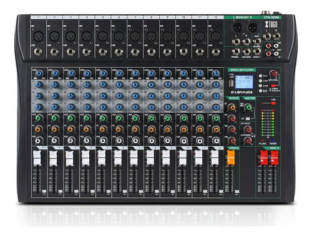Select channel 3 LINE jack input
312x237 pixels.
[71, 52]
